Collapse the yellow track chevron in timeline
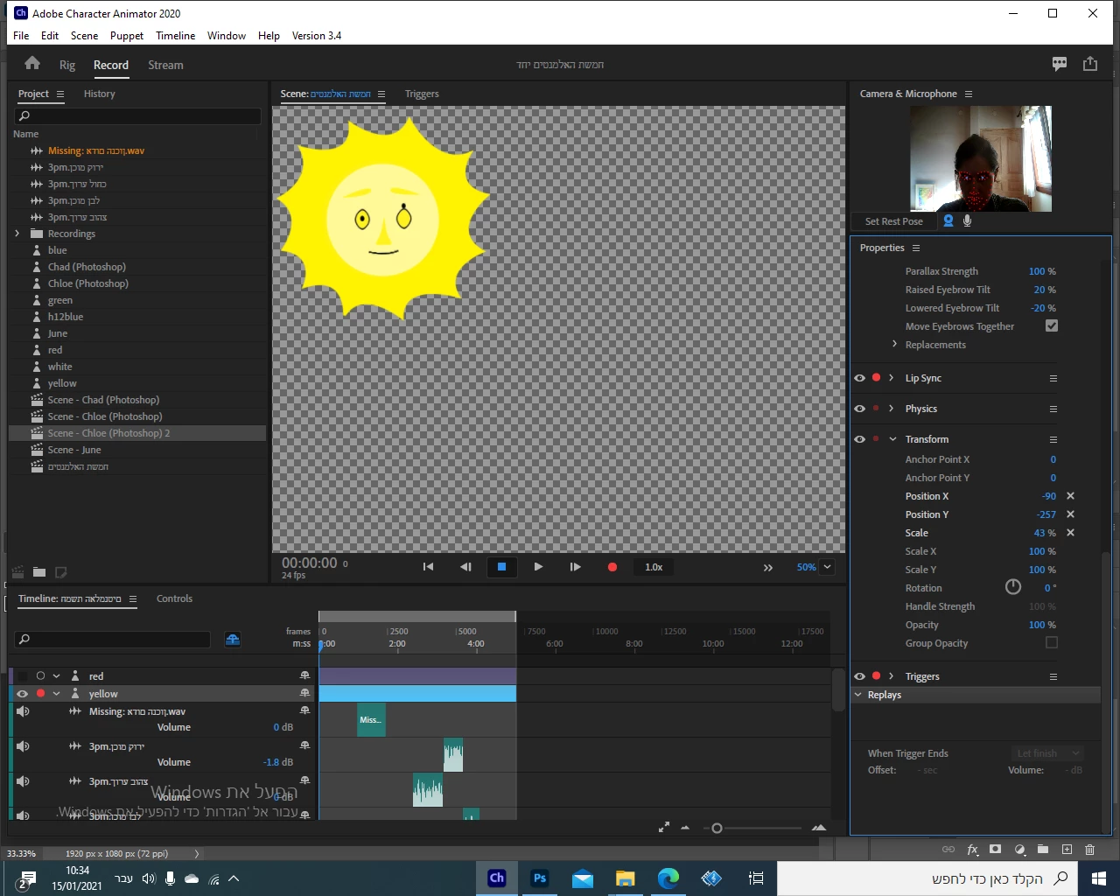Viewport: 1120px width, 896px height. 56,694
